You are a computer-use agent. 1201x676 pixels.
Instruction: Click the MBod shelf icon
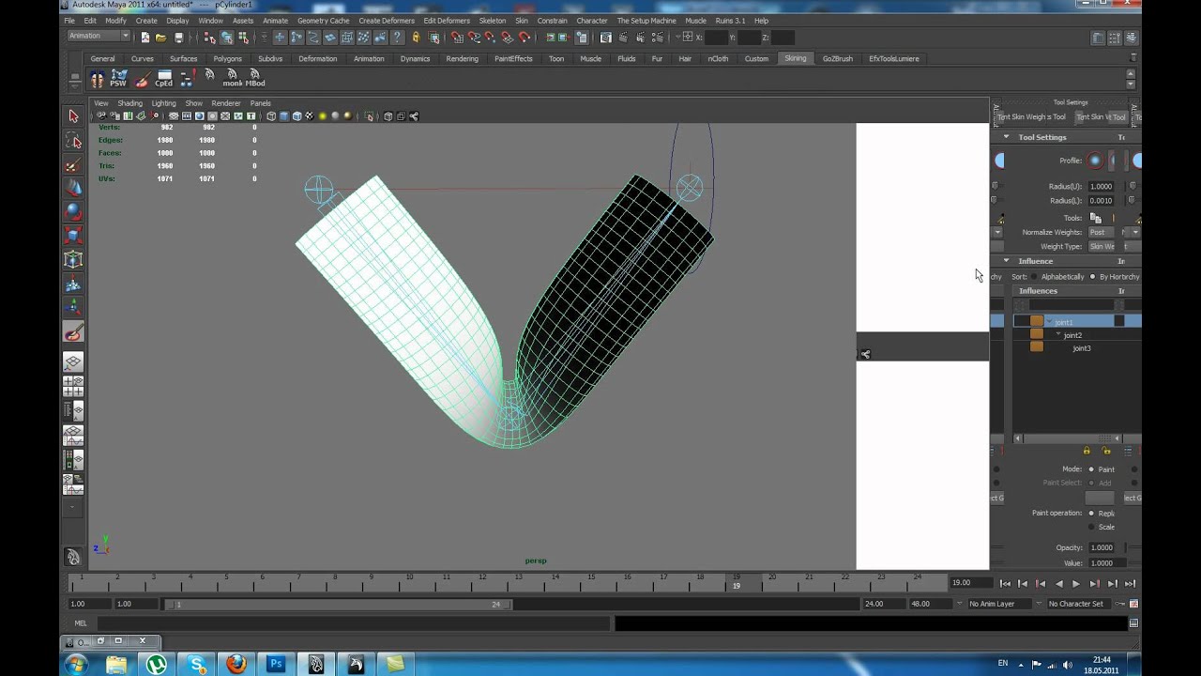(254, 78)
